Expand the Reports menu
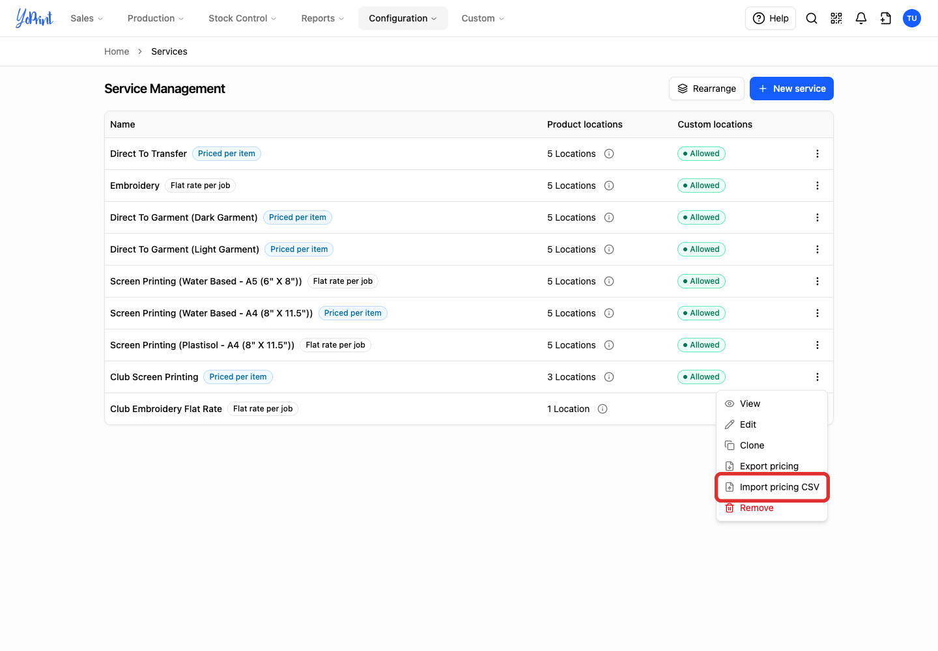Screen dimensions: 938x651 [x=322, y=18]
